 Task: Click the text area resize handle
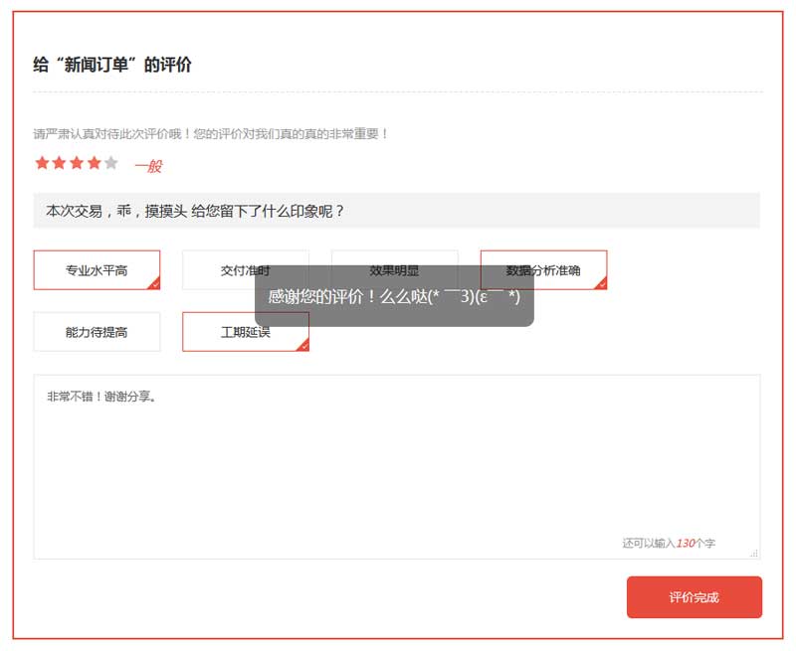[754, 554]
